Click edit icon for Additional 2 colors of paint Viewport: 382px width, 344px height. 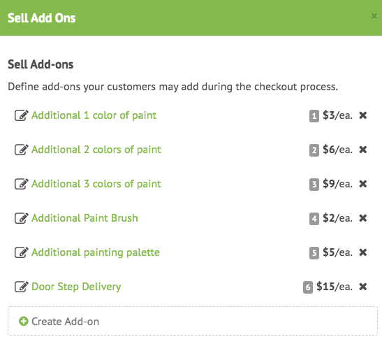(22, 150)
